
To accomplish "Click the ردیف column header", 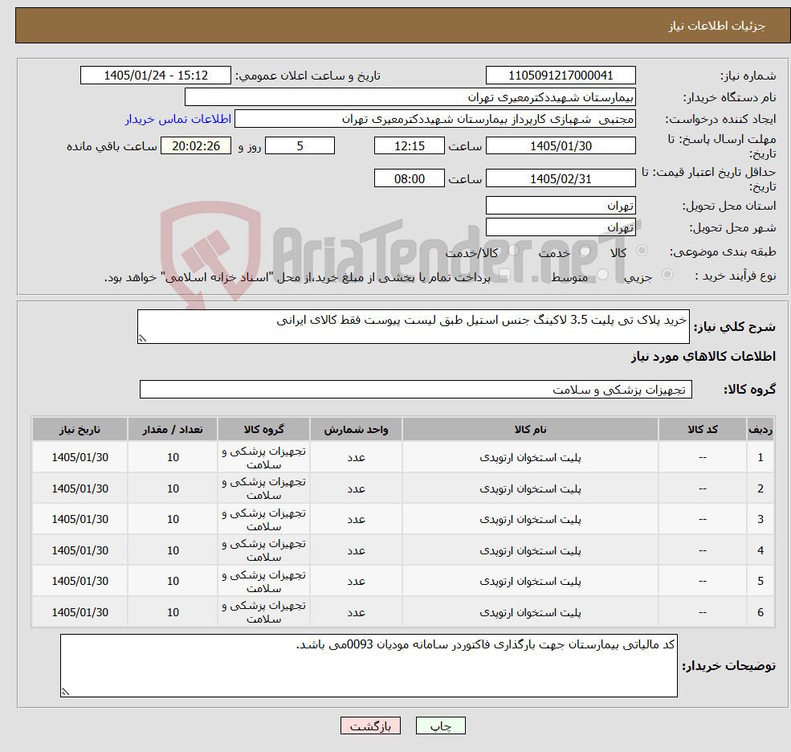I will pos(760,429).
